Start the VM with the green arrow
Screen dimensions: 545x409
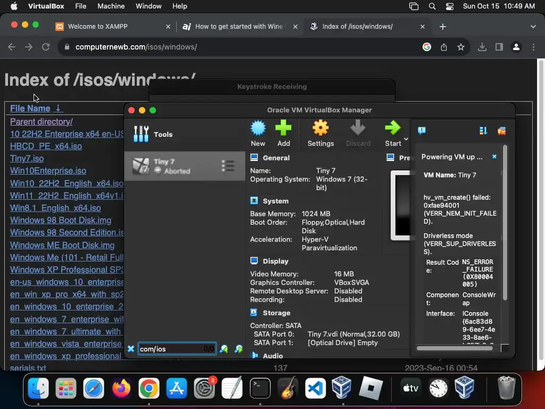point(393,128)
